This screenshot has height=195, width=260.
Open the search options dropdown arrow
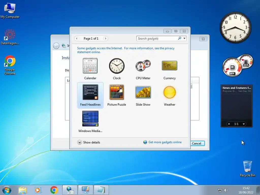pyautogui.click(x=184, y=39)
